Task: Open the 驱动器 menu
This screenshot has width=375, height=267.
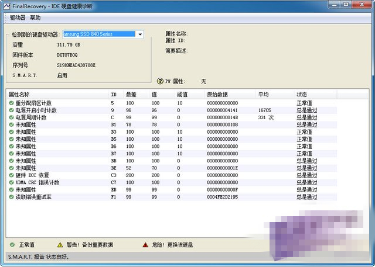Action: pyautogui.click(x=18, y=18)
